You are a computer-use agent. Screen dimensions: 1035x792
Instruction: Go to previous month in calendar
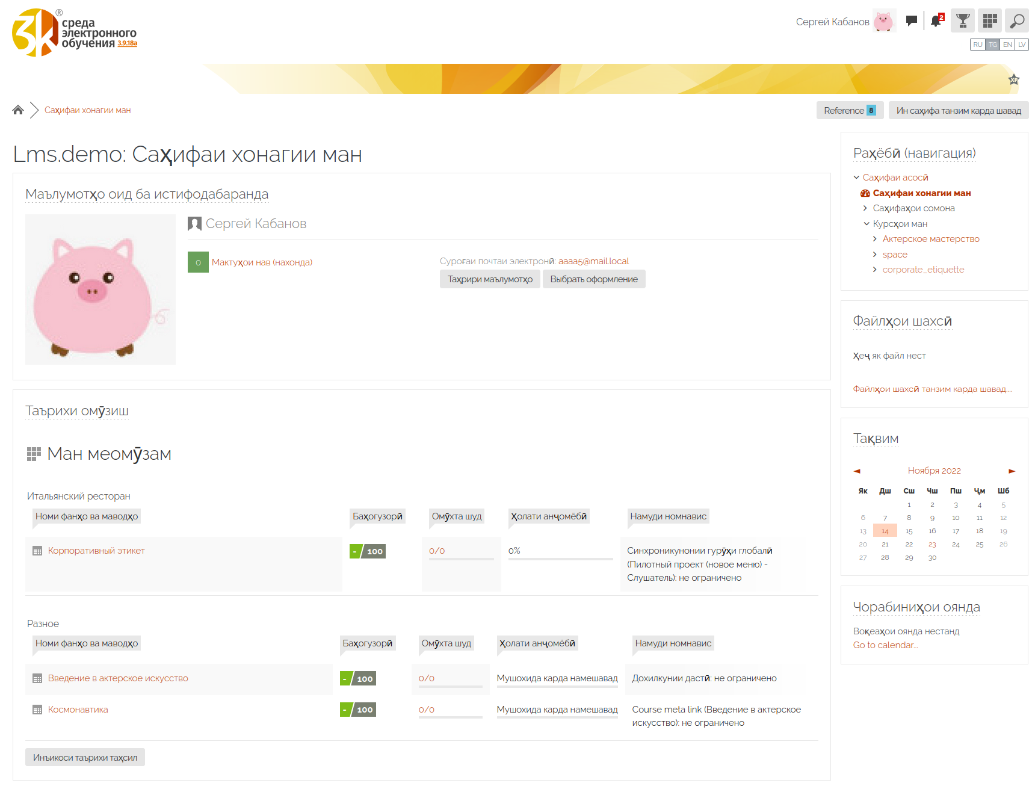[857, 471]
